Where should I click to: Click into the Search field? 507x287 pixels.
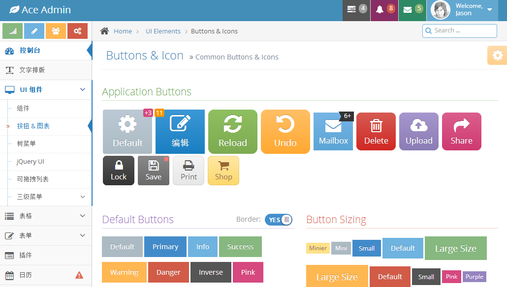[464, 30]
